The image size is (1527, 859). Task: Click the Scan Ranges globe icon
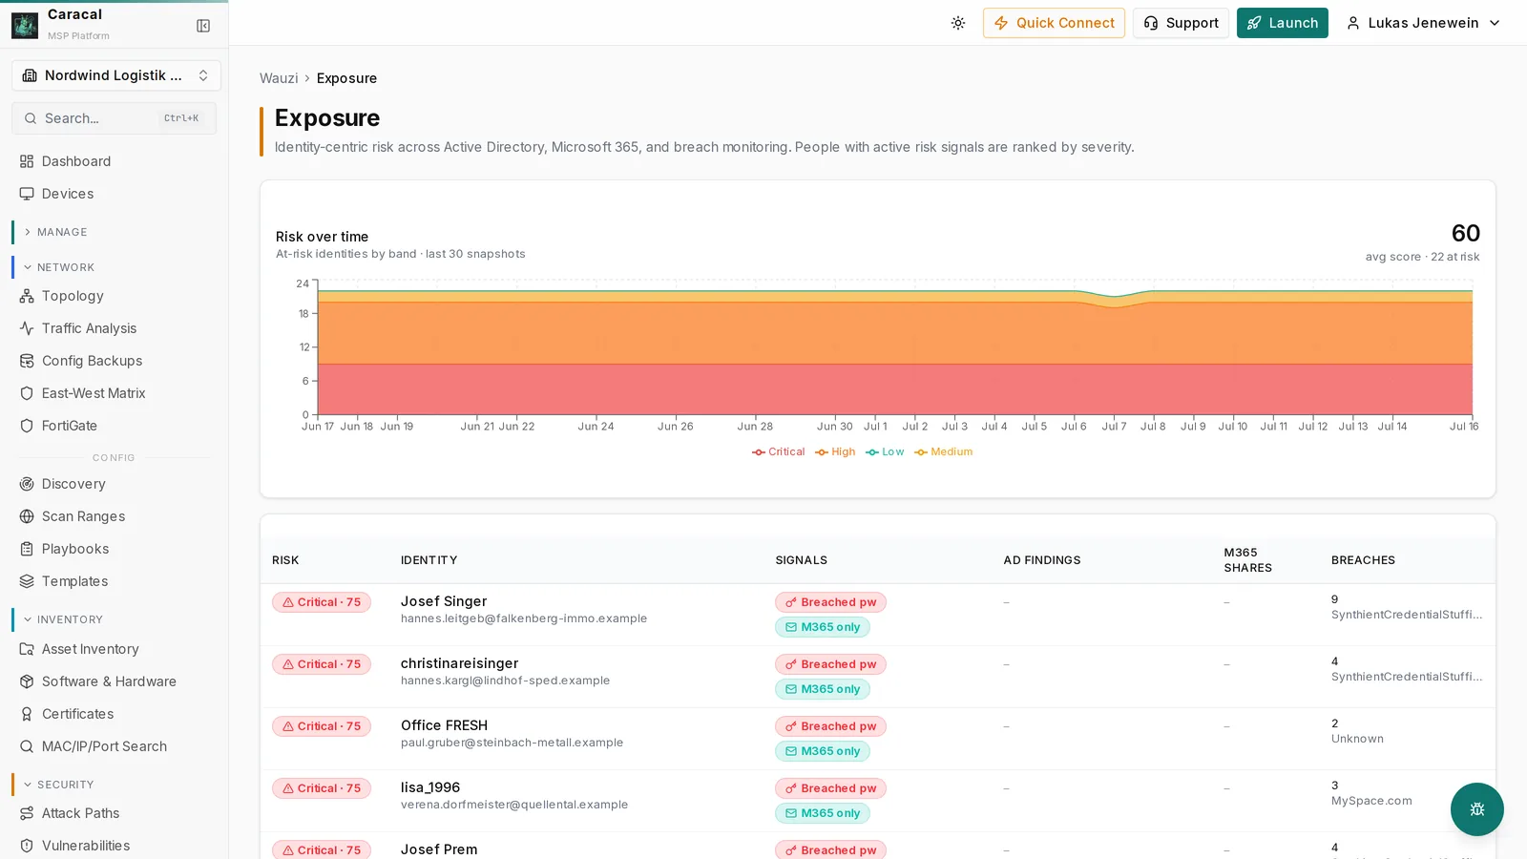pos(27,516)
